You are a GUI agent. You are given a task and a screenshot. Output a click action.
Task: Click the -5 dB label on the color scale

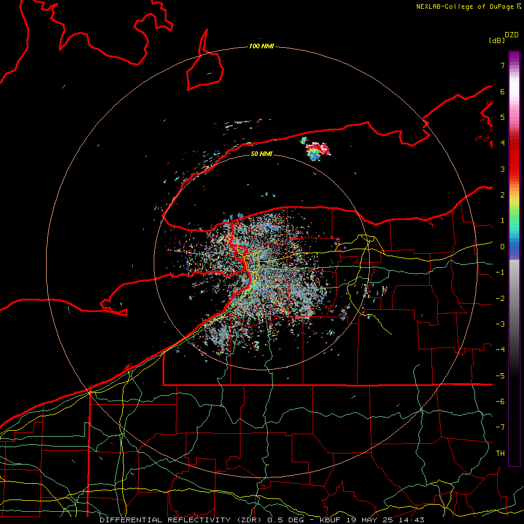[500, 376]
